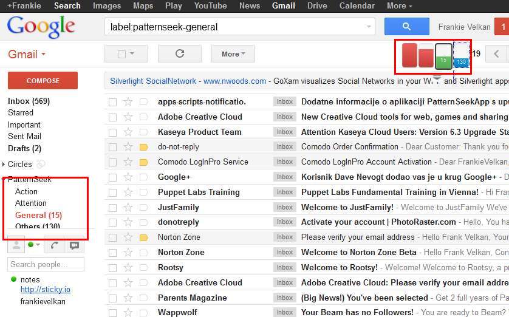Click the tallest red label bar
The height and width of the screenshot is (317, 509).
pos(409,55)
